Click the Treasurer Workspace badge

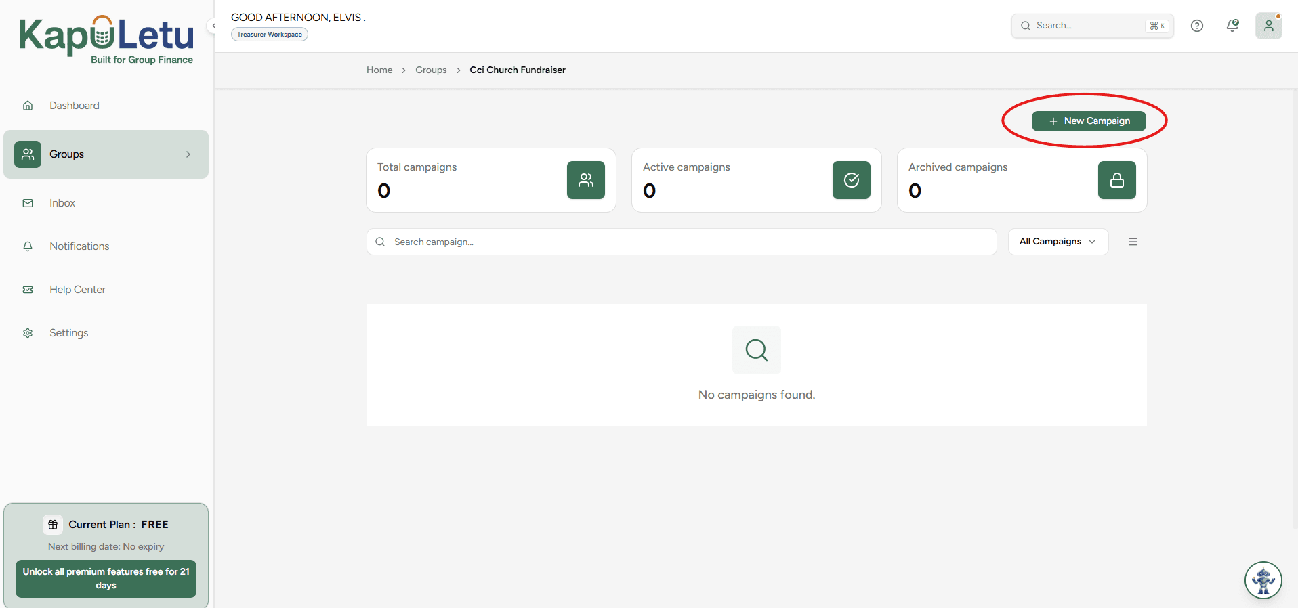270,35
